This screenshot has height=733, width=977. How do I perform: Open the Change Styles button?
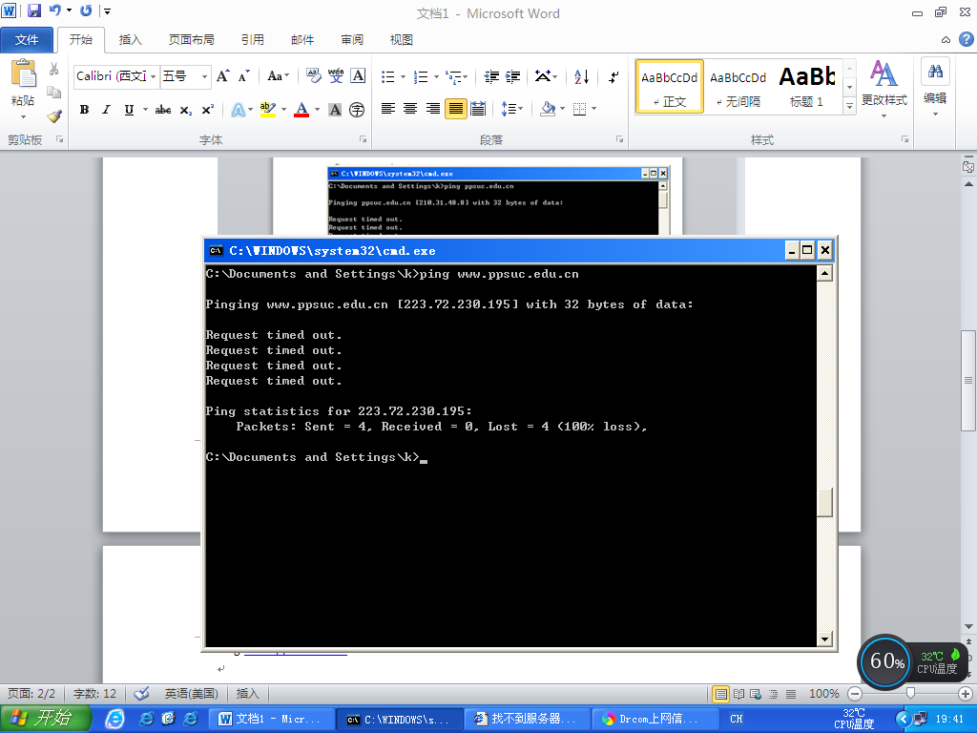coord(884,87)
